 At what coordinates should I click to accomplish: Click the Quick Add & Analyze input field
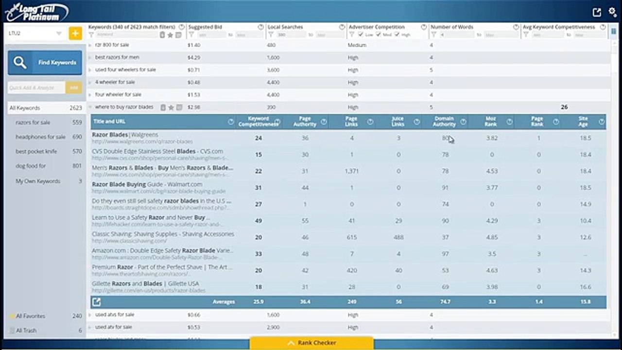click(36, 88)
